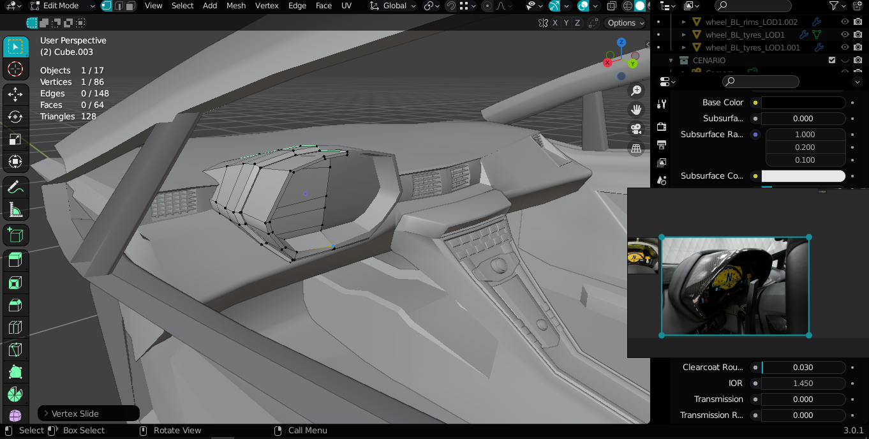Enable edge select mode
This screenshot has width=869, height=439.
click(x=119, y=6)
